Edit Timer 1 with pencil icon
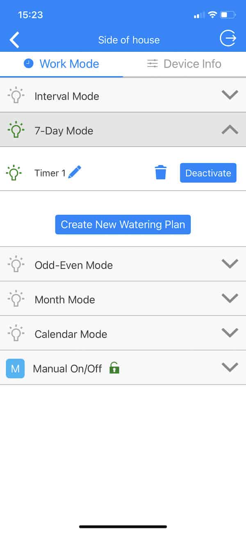This screenshot has width=246, height=533. (75, 172)
